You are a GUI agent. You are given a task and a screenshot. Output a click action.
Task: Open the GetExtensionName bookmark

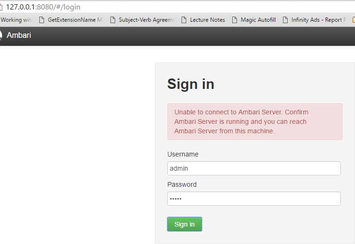click(71, 20)
